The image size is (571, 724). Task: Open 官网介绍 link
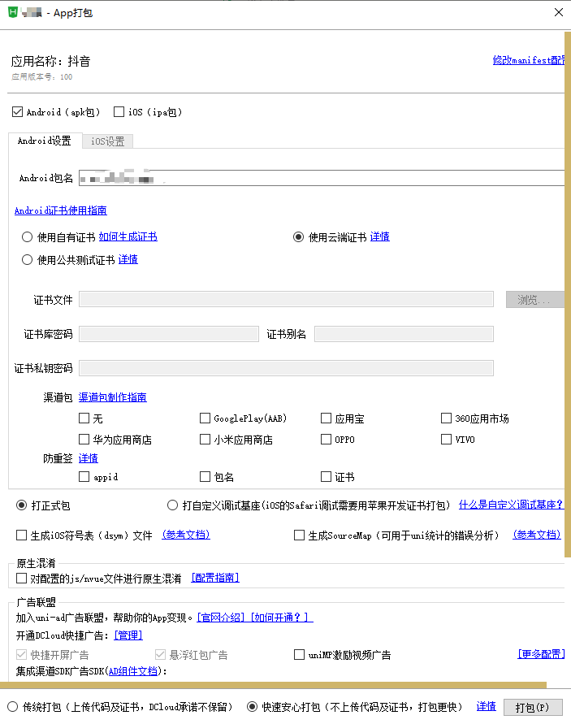[x=221, y=618]
